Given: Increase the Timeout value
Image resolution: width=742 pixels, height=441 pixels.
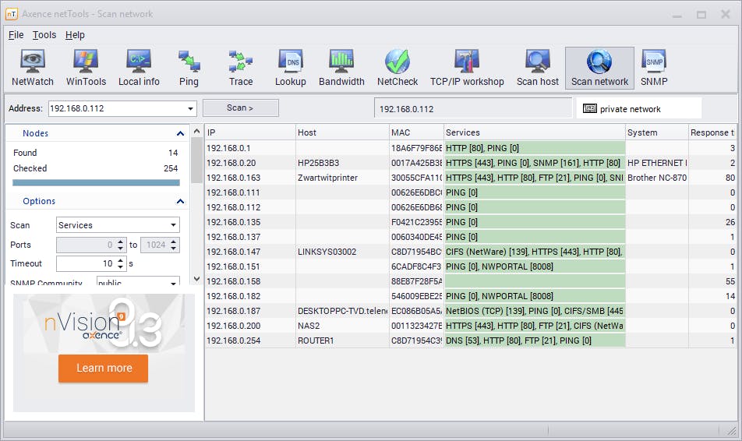Looking at the screenshot, I should [121, 259].
